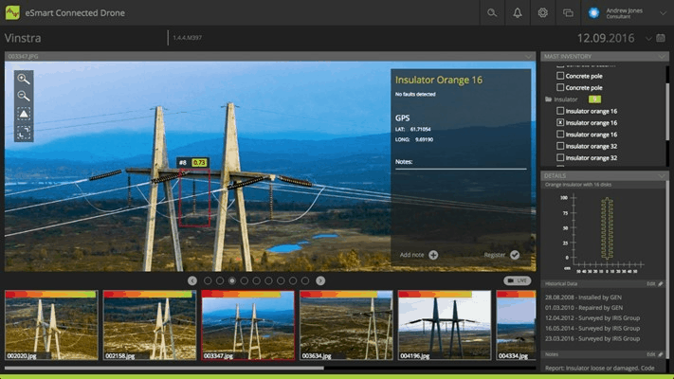Open thumbnail 004196.jpg

pos(445,325)
